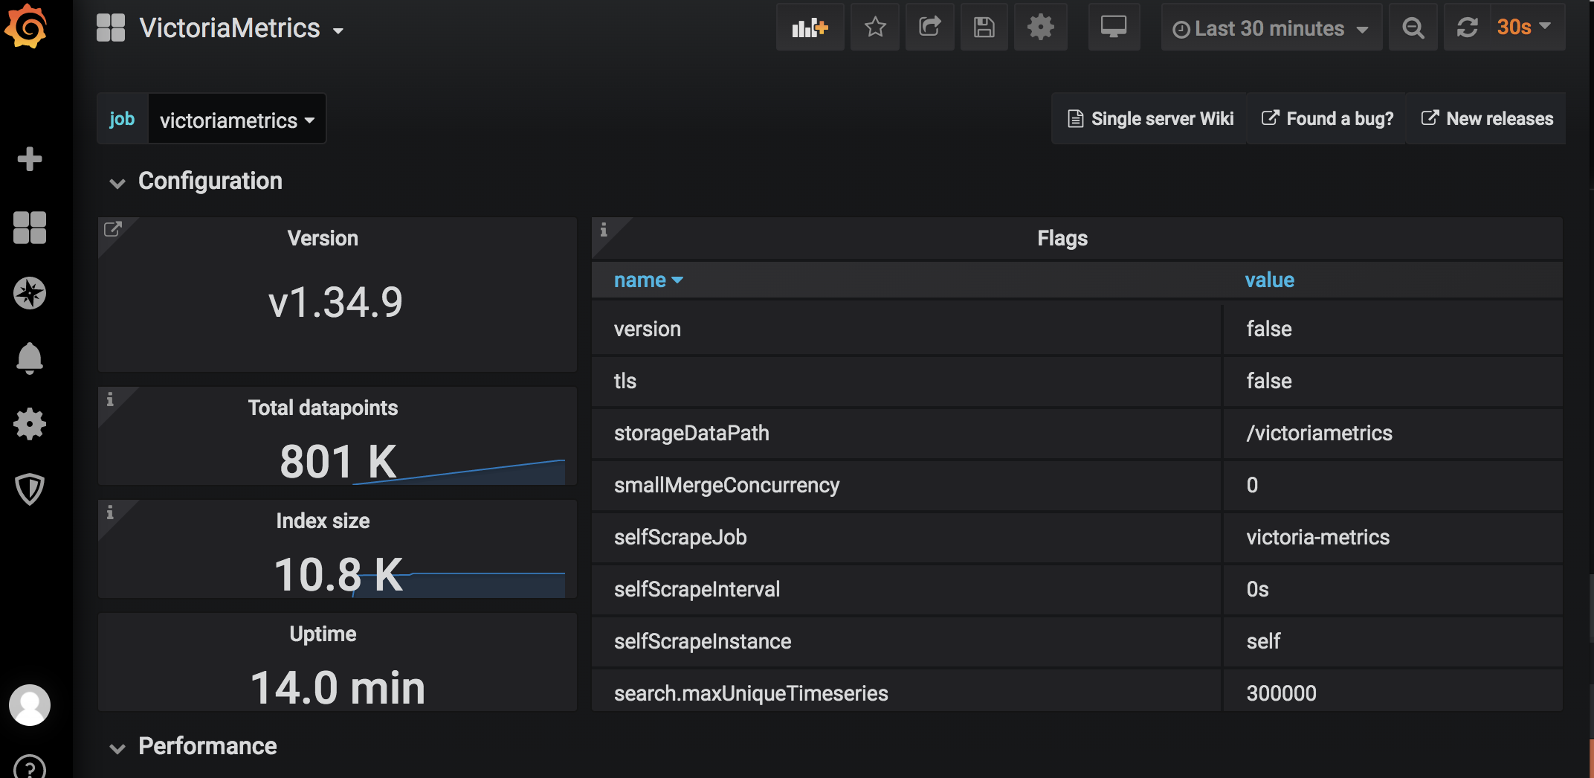Click the job variable label

coord(122,119)
